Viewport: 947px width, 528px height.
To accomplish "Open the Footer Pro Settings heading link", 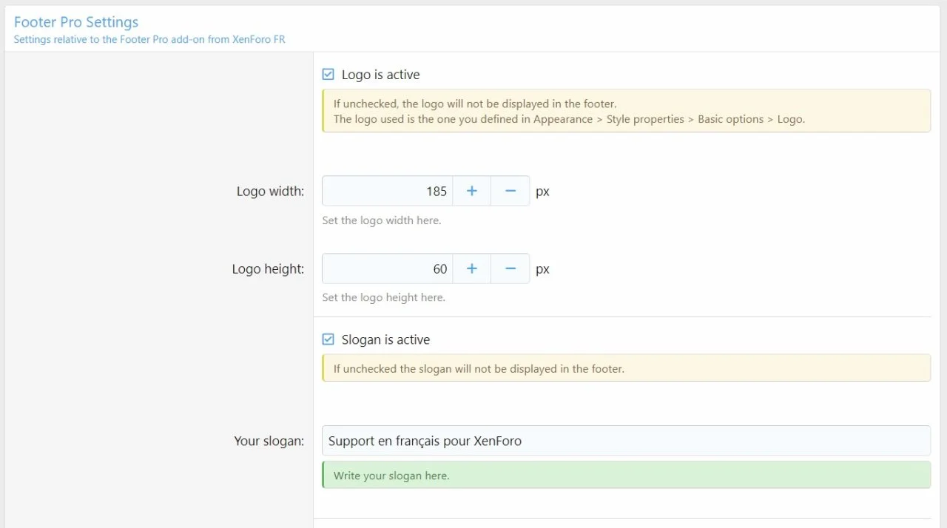I will [x=76, y=22].
